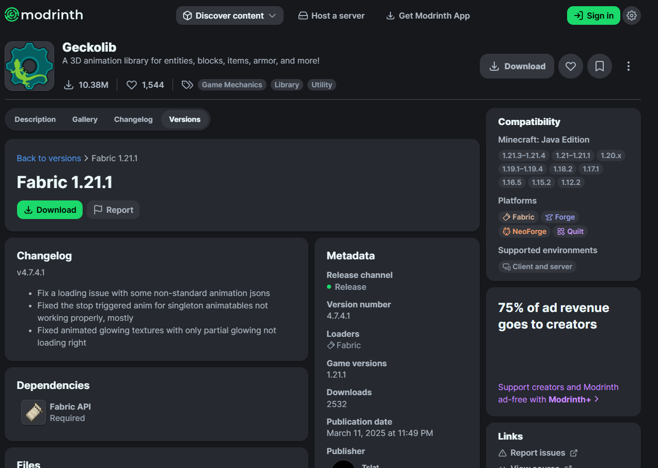Click the download count icon near 10.38M

[x=69, y=85]
